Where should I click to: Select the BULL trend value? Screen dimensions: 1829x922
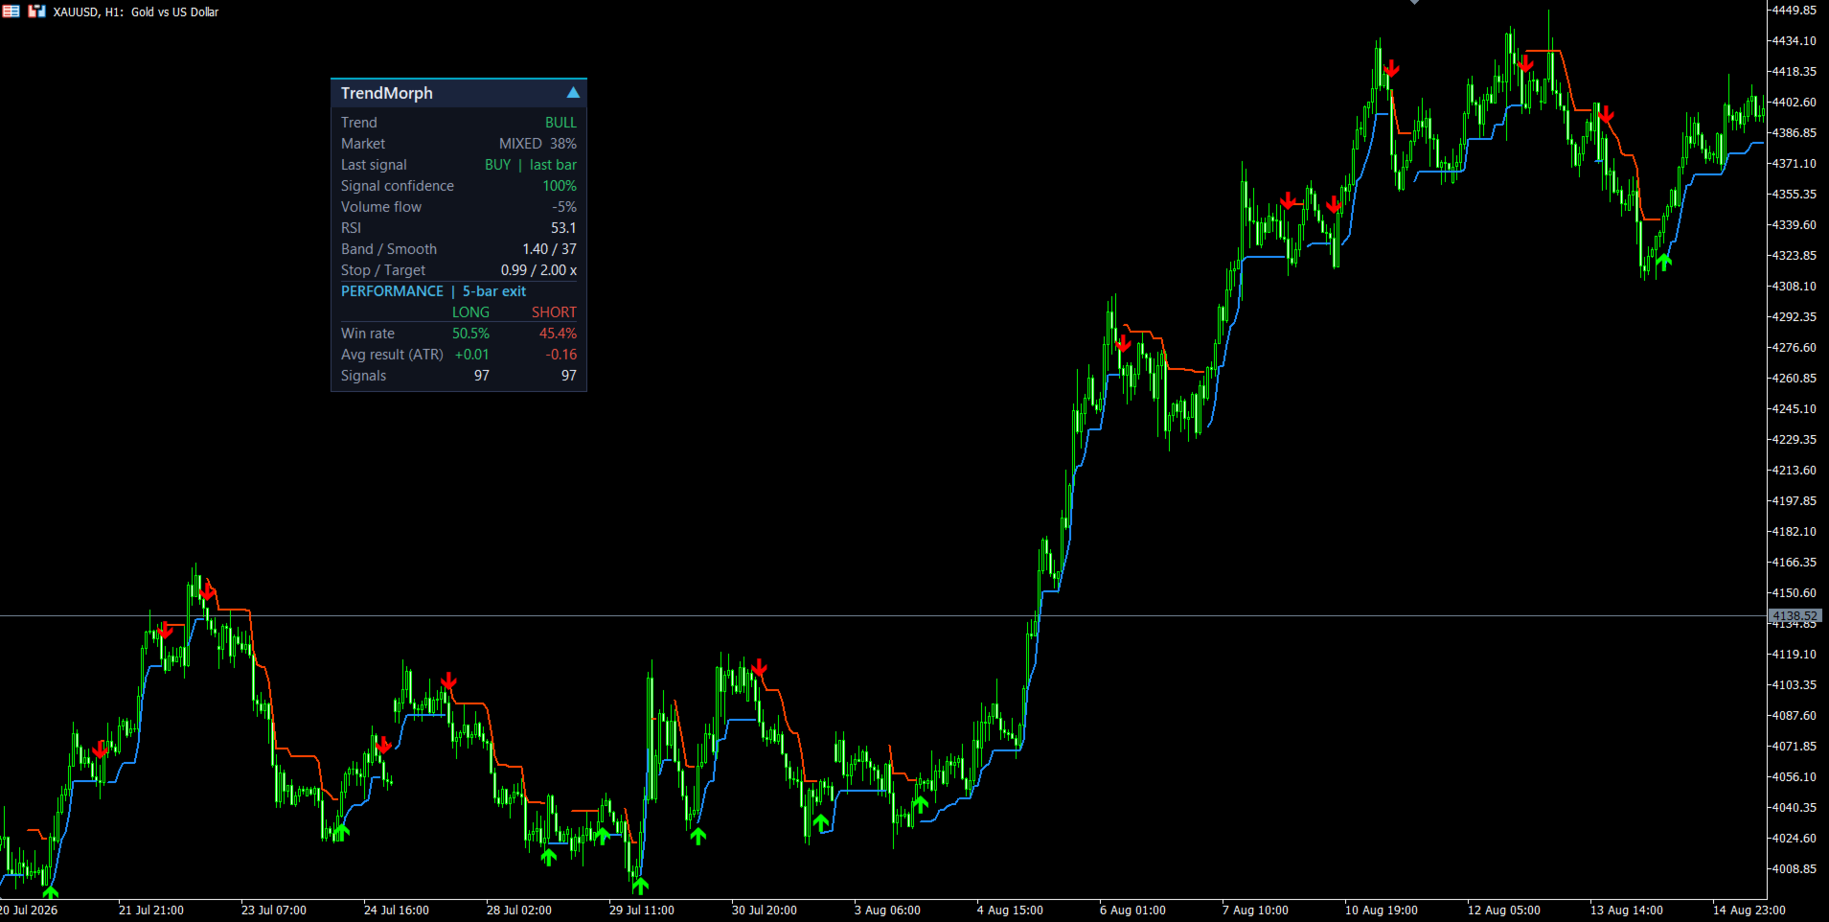point(560,123)
